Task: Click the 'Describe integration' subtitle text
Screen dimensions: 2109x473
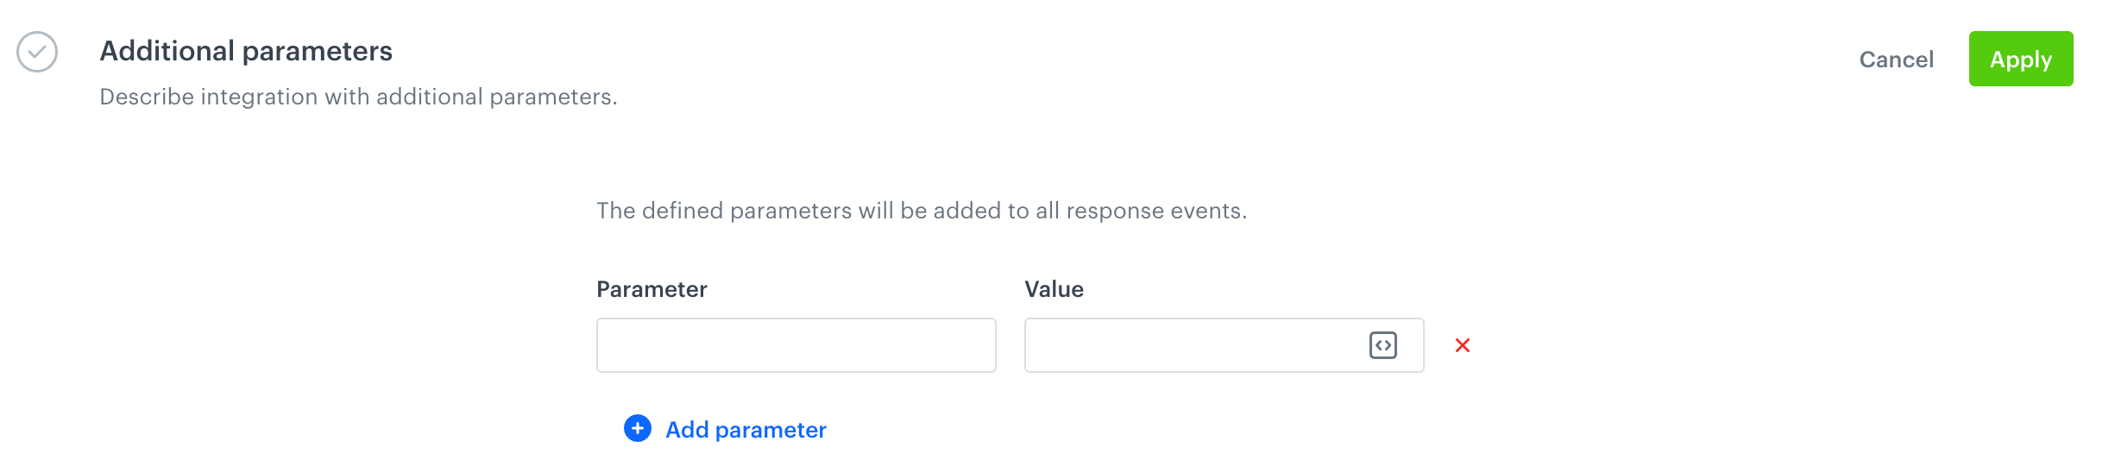Action: (x=358, y=97)
